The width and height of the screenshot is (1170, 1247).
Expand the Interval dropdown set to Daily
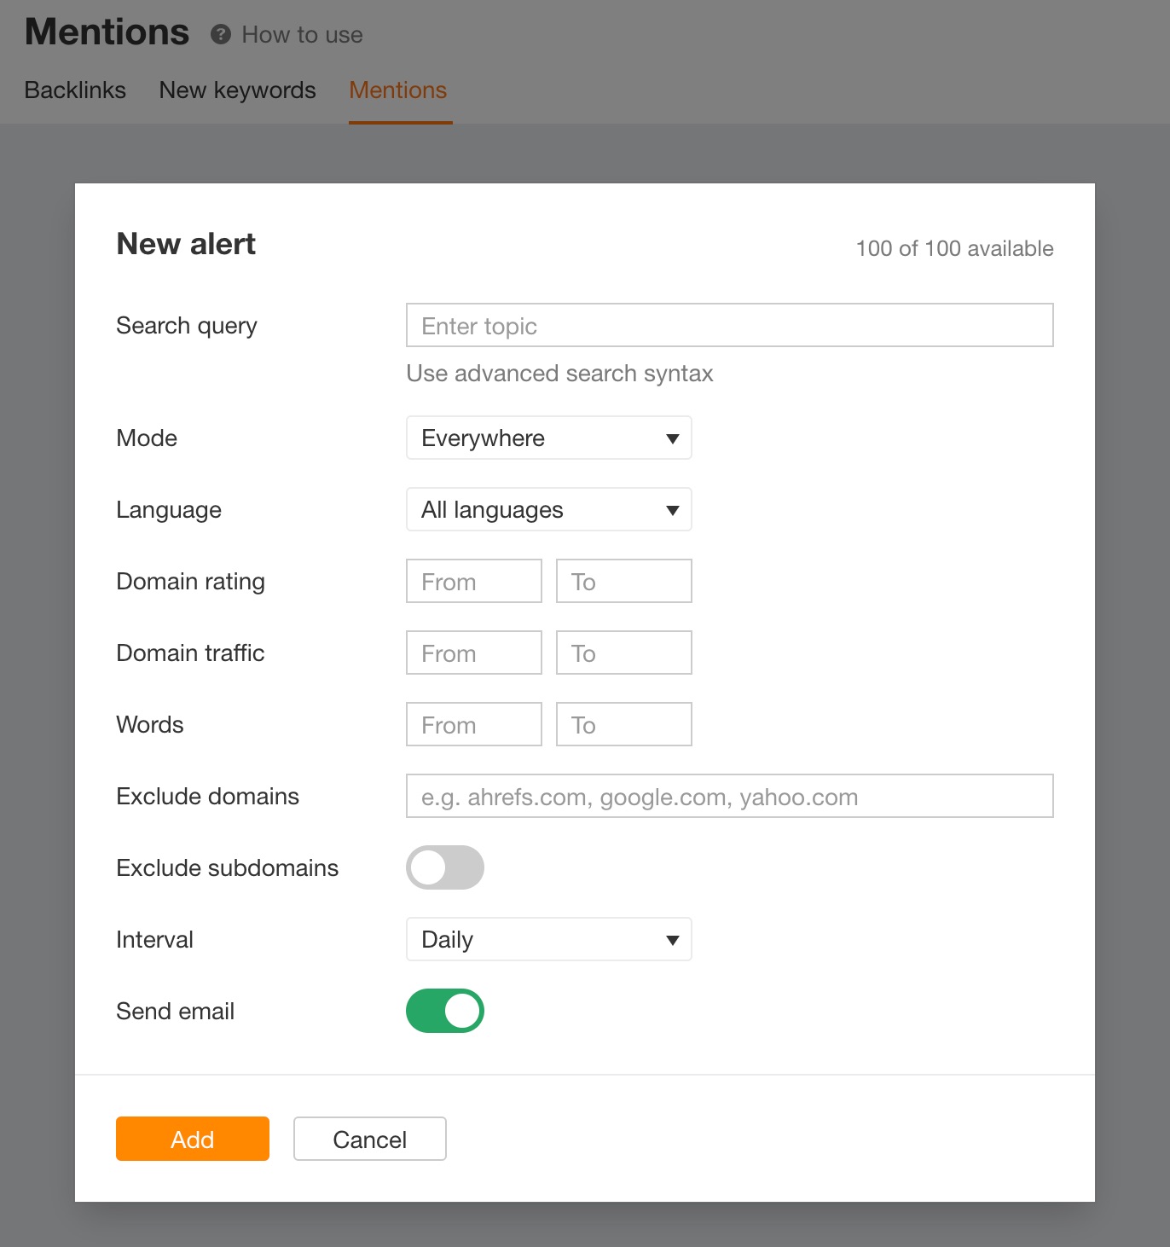pos(548,939)
